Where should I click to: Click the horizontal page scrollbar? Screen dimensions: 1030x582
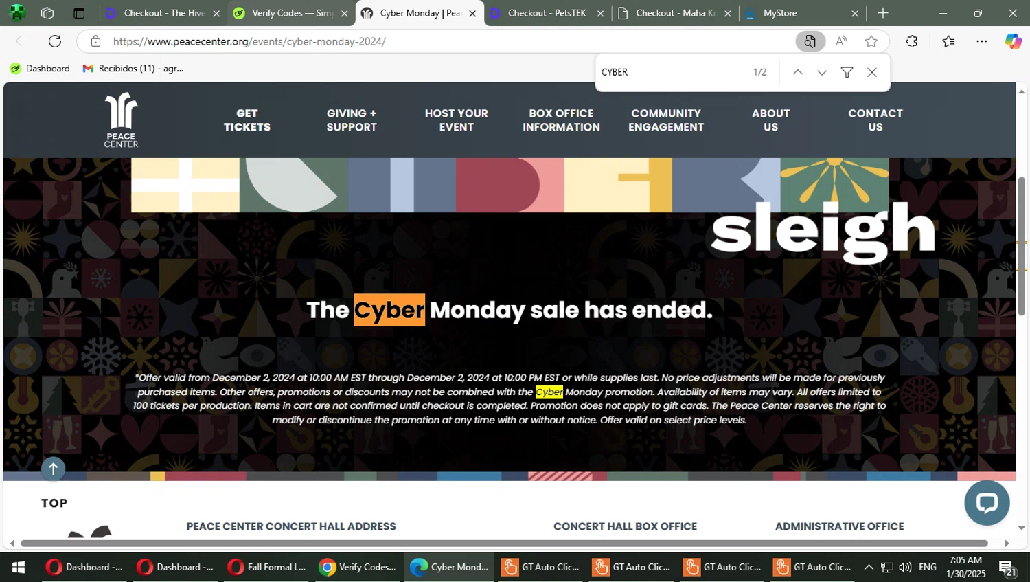(x=504, y=544)
